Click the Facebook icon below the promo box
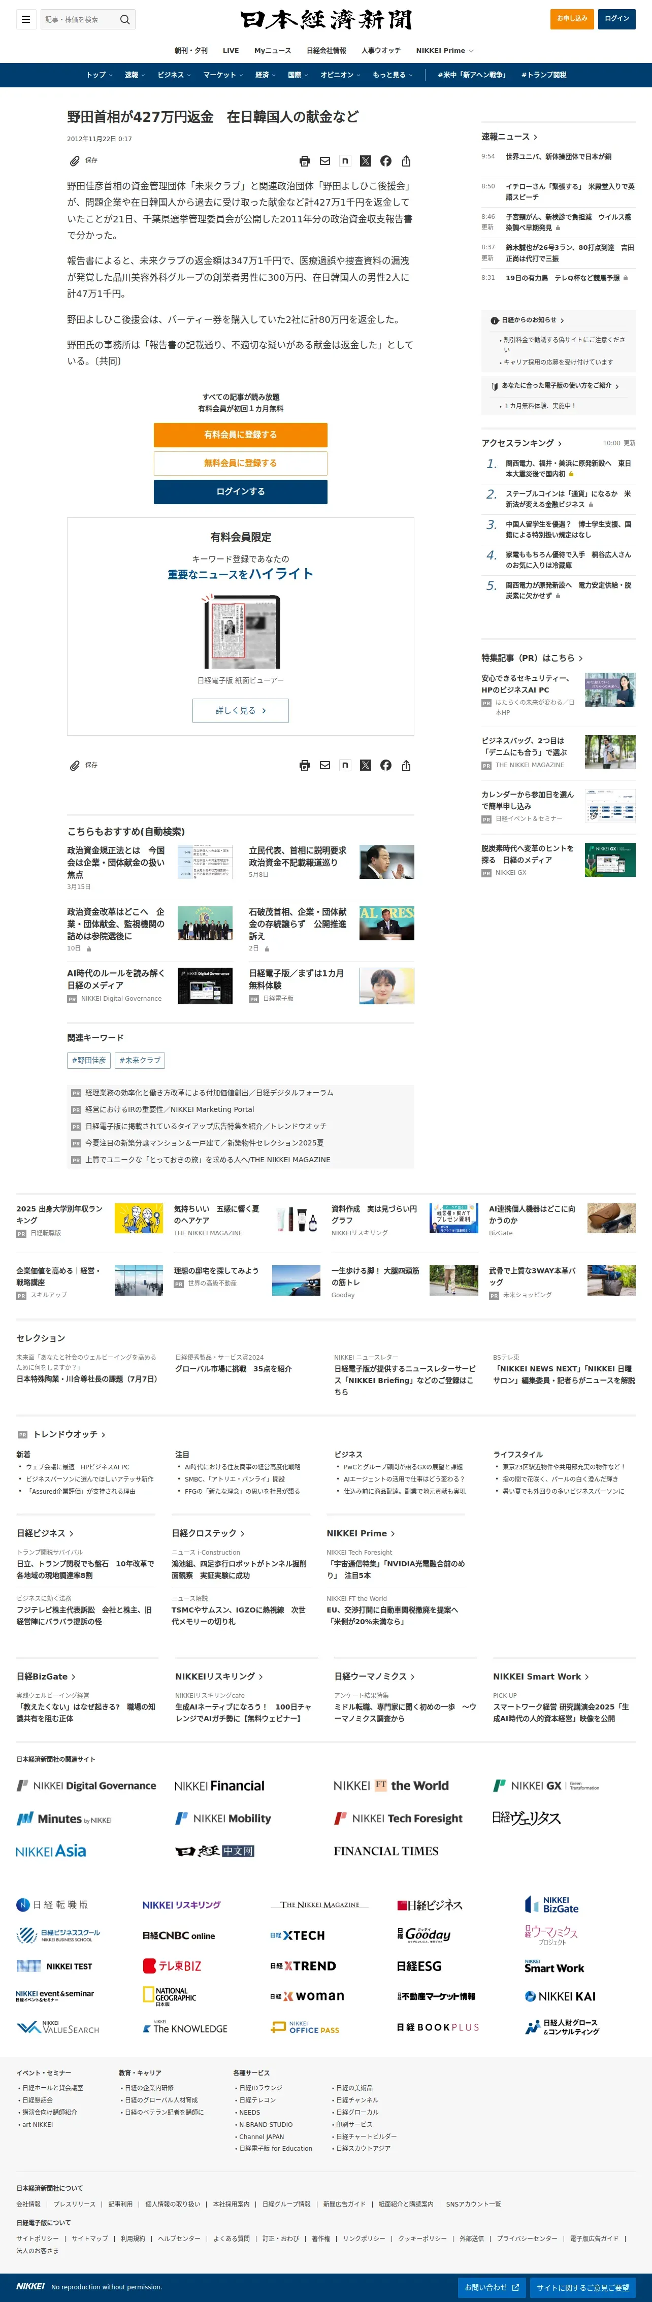Viewport: 652px width, 2302px height. click(386, 765)
